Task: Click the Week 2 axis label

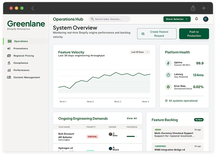Action: point(90,102)
